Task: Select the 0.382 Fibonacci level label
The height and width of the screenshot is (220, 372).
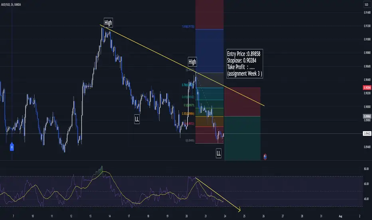Action: coord(188,114)
